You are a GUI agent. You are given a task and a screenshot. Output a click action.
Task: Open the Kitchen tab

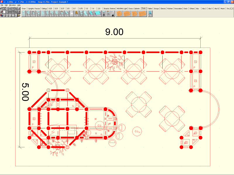pos(170,8)
